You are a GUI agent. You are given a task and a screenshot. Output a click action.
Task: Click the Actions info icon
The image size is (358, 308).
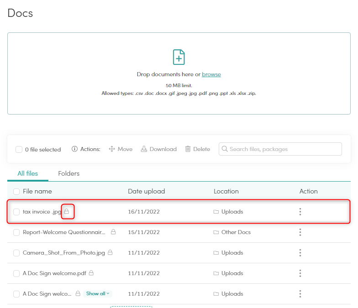74,149
